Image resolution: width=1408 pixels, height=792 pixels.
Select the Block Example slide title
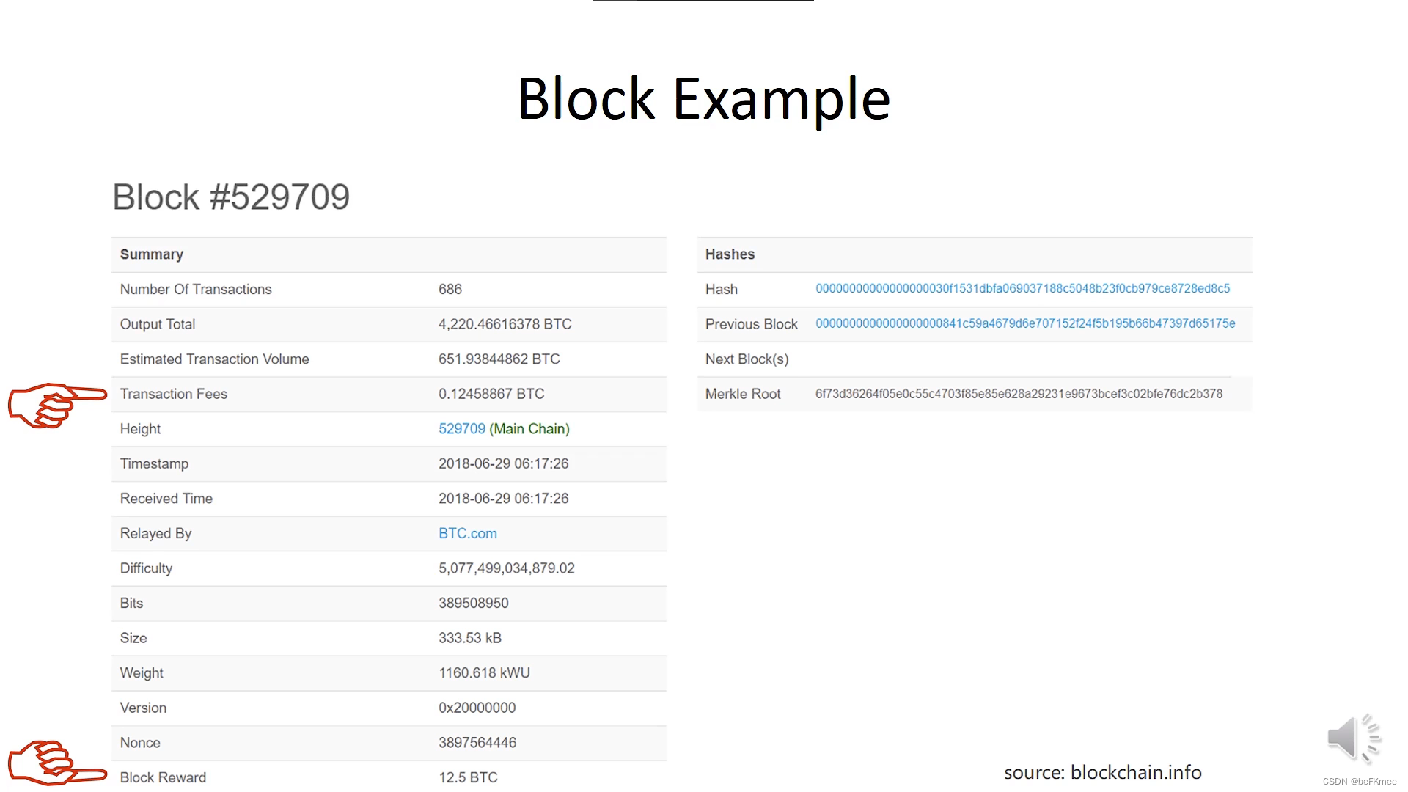click(704, 98)
